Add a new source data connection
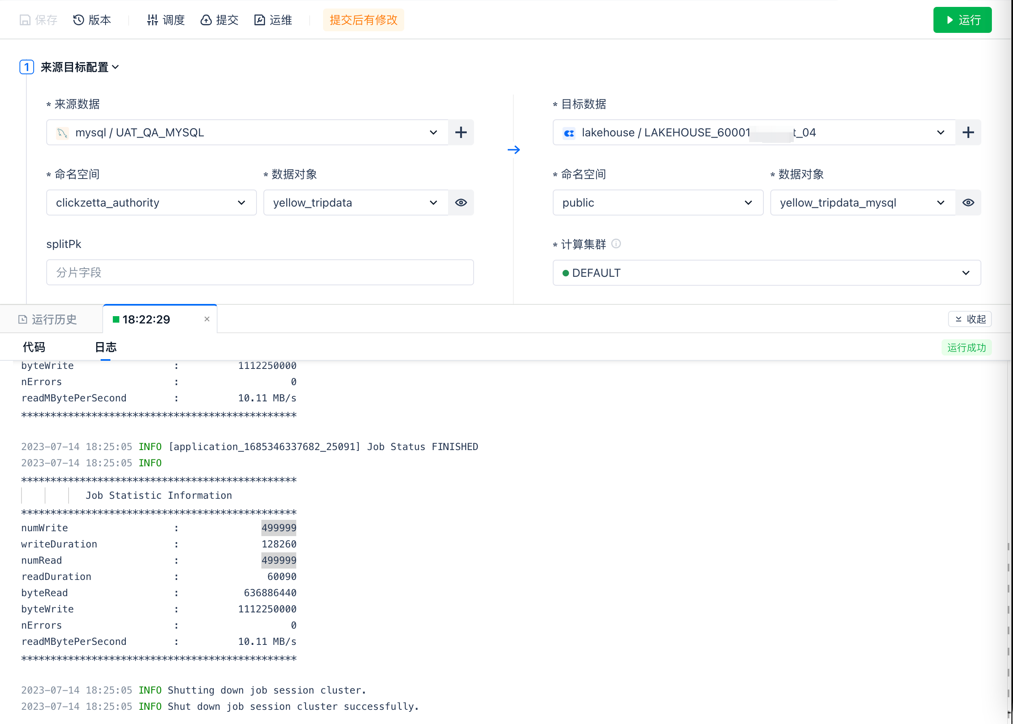Screen dimensions: 1013x724 461,132
